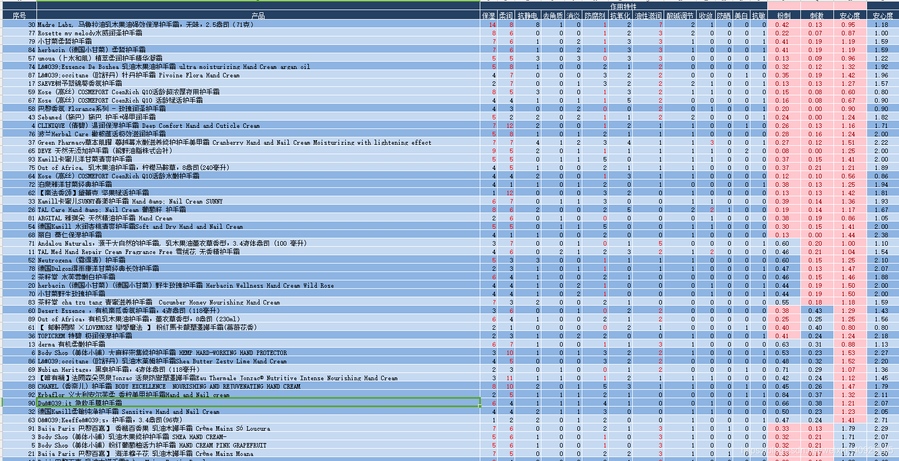Click the Kamill SUNNY Nail Cream cell

coord(258,201)
